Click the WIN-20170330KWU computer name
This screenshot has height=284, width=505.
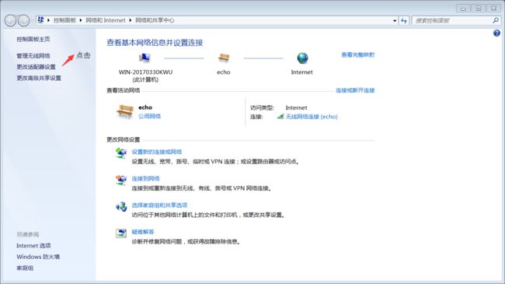click(x=145, y=72)
